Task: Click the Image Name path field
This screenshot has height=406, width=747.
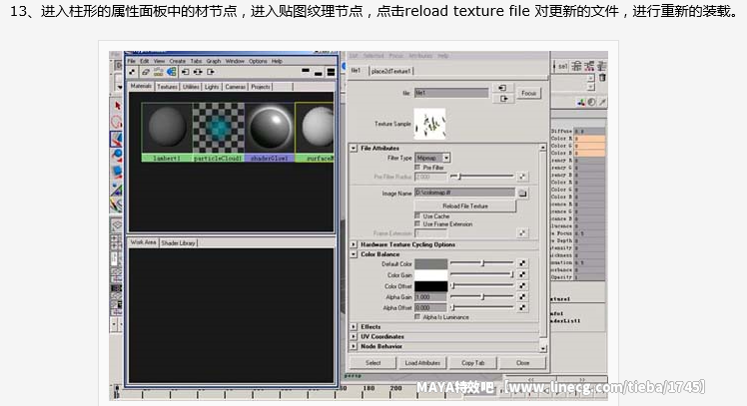Action: click(465, 193)
